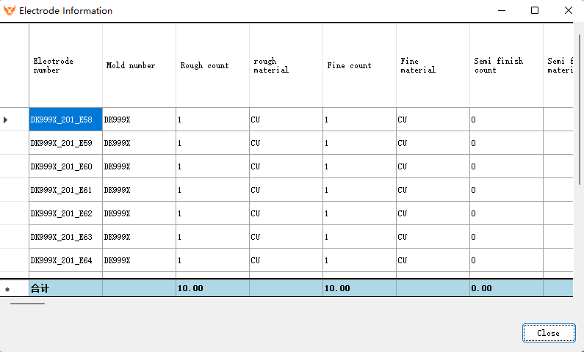The height and width of the screenshot is (352, 584).
Task: Maximize the Electrode Information window
Action: pos(535,11)
